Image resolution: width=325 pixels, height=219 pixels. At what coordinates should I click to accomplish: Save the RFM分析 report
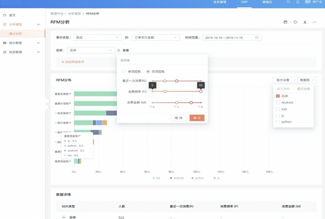pyautogui.click(x=286, y=22)
